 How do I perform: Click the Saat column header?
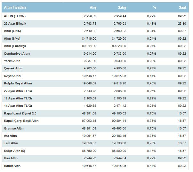tap(182, 7)
